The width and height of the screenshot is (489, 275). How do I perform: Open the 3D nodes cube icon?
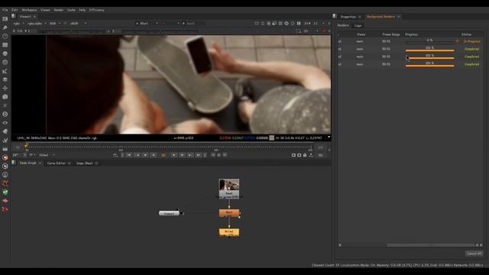tap(5, 97)
